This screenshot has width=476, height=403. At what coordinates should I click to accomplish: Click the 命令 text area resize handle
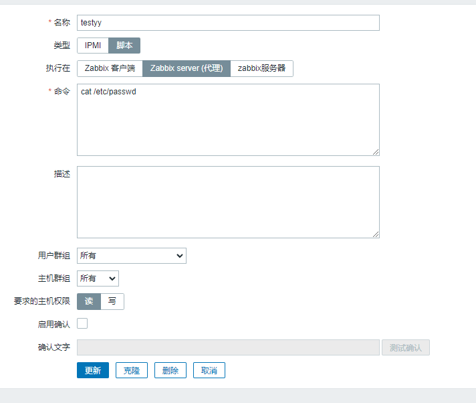tap(376, 152)
